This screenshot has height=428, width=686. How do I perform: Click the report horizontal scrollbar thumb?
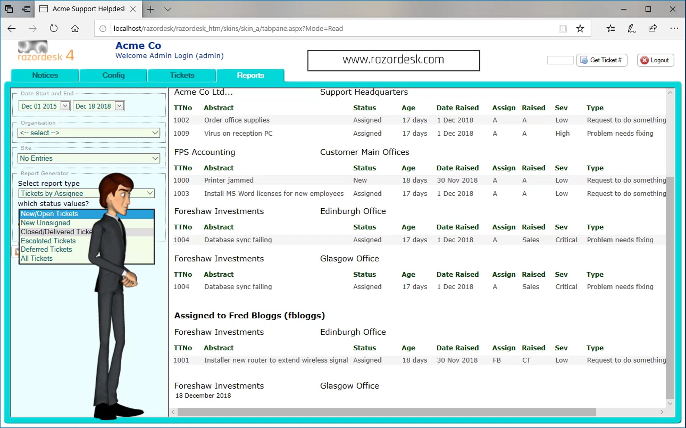(x=387, y=412)
